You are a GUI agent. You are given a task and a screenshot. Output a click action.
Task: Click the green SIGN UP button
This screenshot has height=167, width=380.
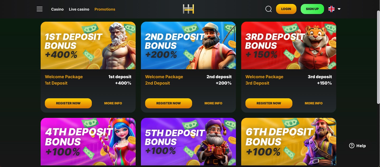pyautogui.click(x=312, y=9)
